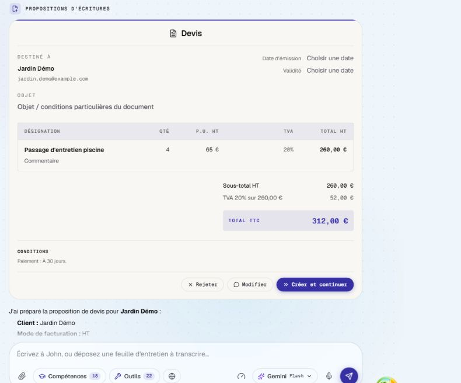Attach a file with the paperclip icon
461x383 pixels.
[22, 376]
